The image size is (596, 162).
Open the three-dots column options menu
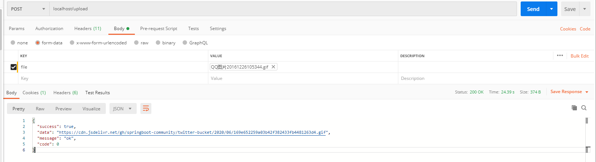(x=560, y=56)
